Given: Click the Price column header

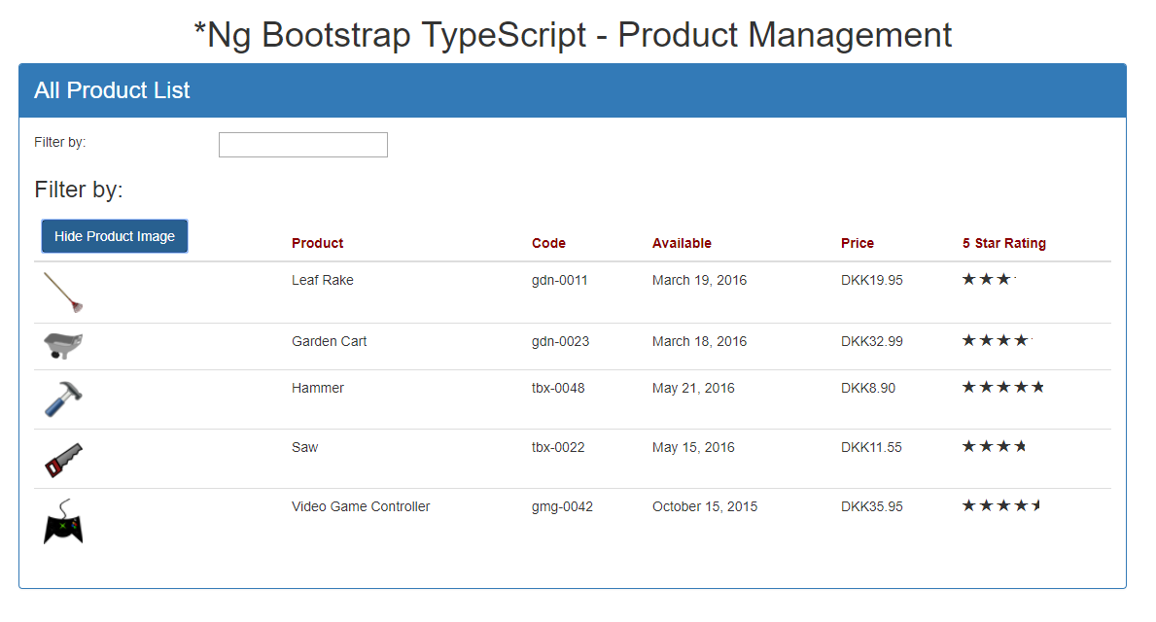Looking at the screenshot, I should (858, 243).
